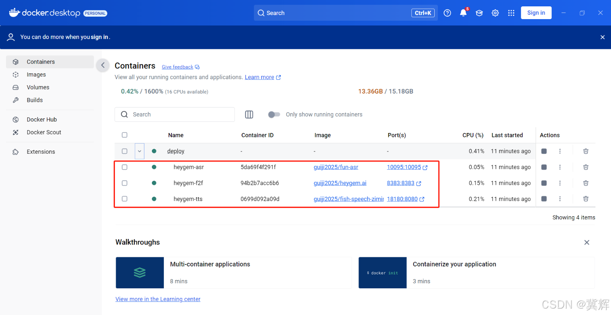
Task: Stop the heygem-asr container
Action: pyautogui.click(x=544, y=167)
